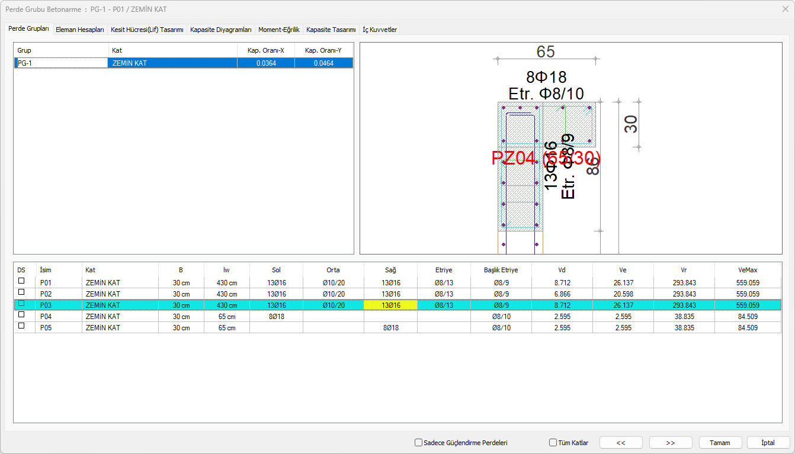This screenshot has height=454, width=795.
Task: Enable Sadece Güçlendirme Perdeleri checkbox
Action: [419, 443]
